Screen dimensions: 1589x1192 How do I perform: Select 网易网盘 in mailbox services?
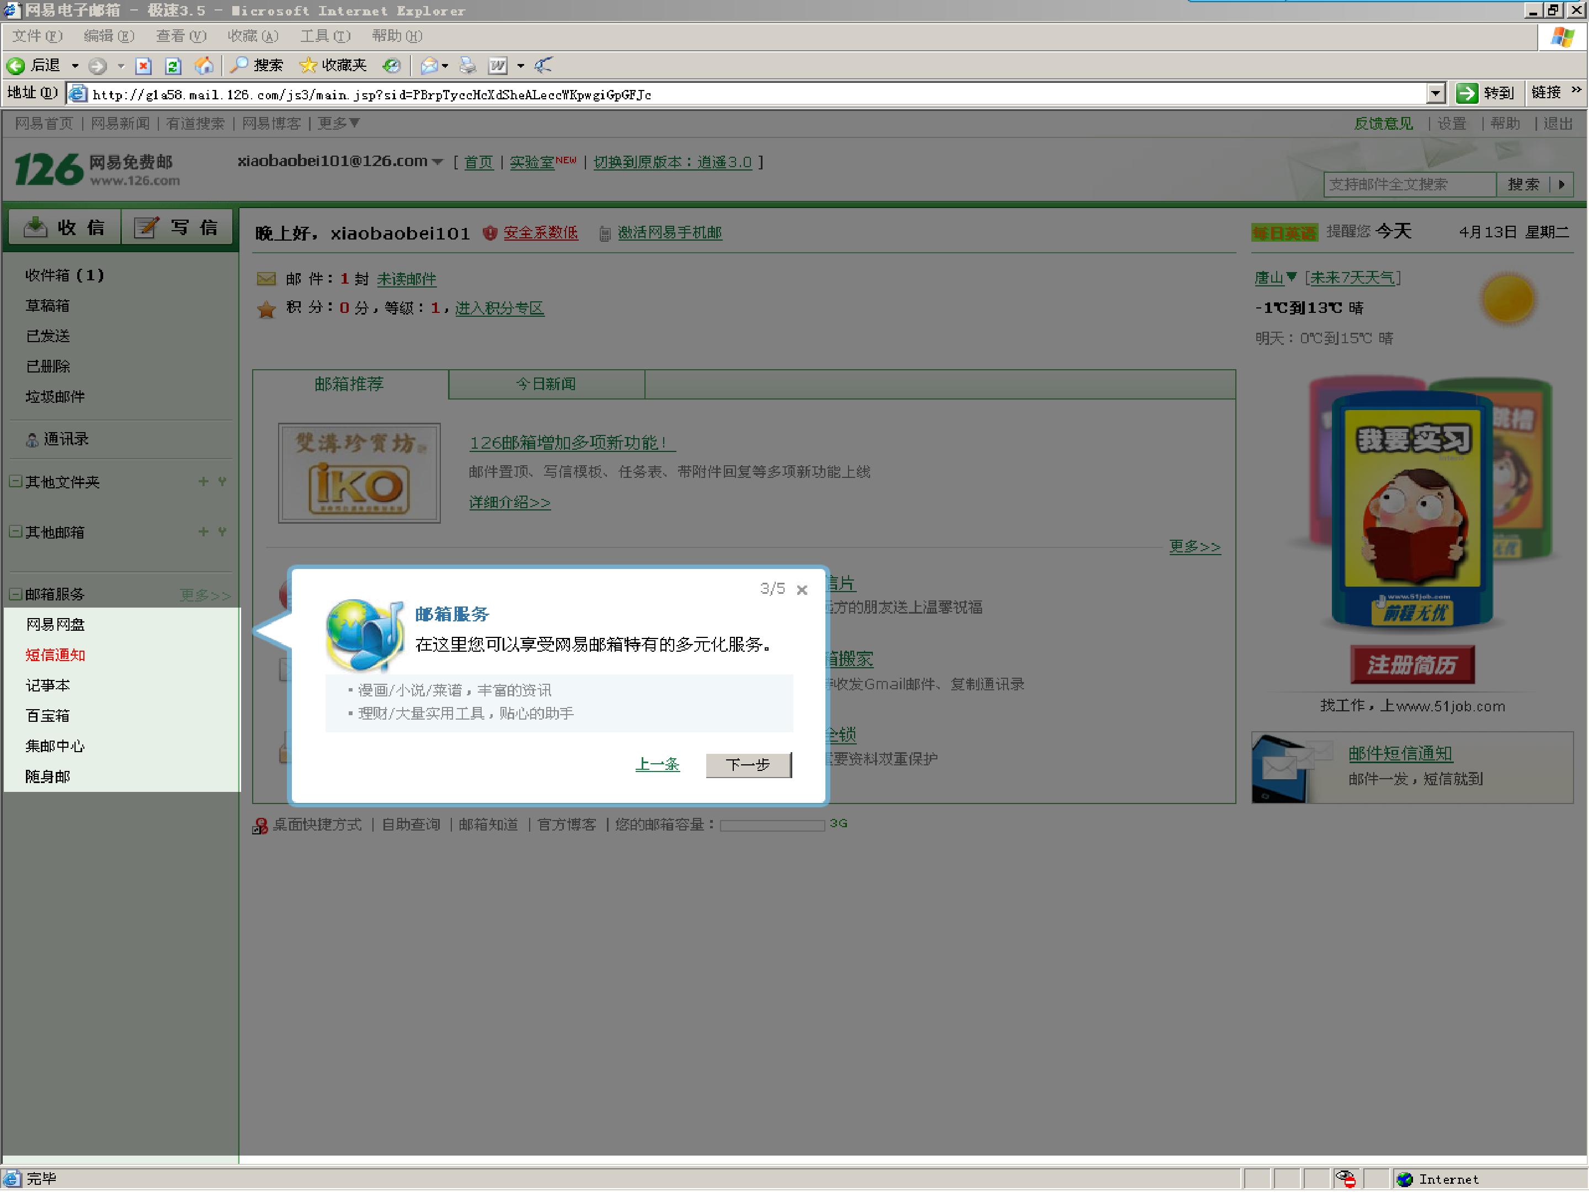tap(55, 625)
